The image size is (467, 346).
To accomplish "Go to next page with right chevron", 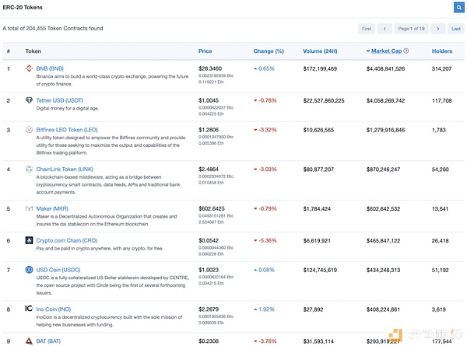I will (438, 29).
